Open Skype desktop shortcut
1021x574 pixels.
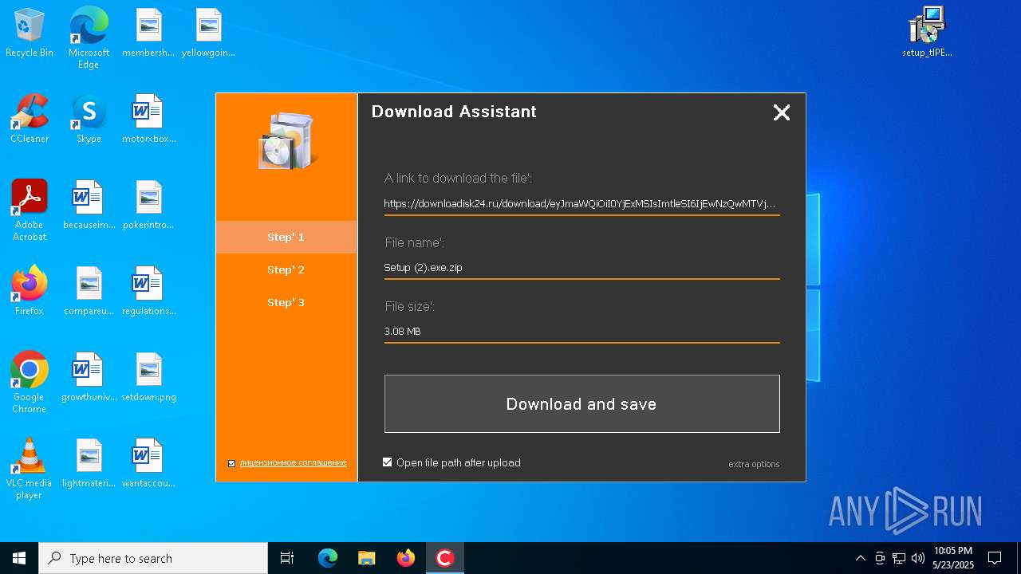point(89,119)
